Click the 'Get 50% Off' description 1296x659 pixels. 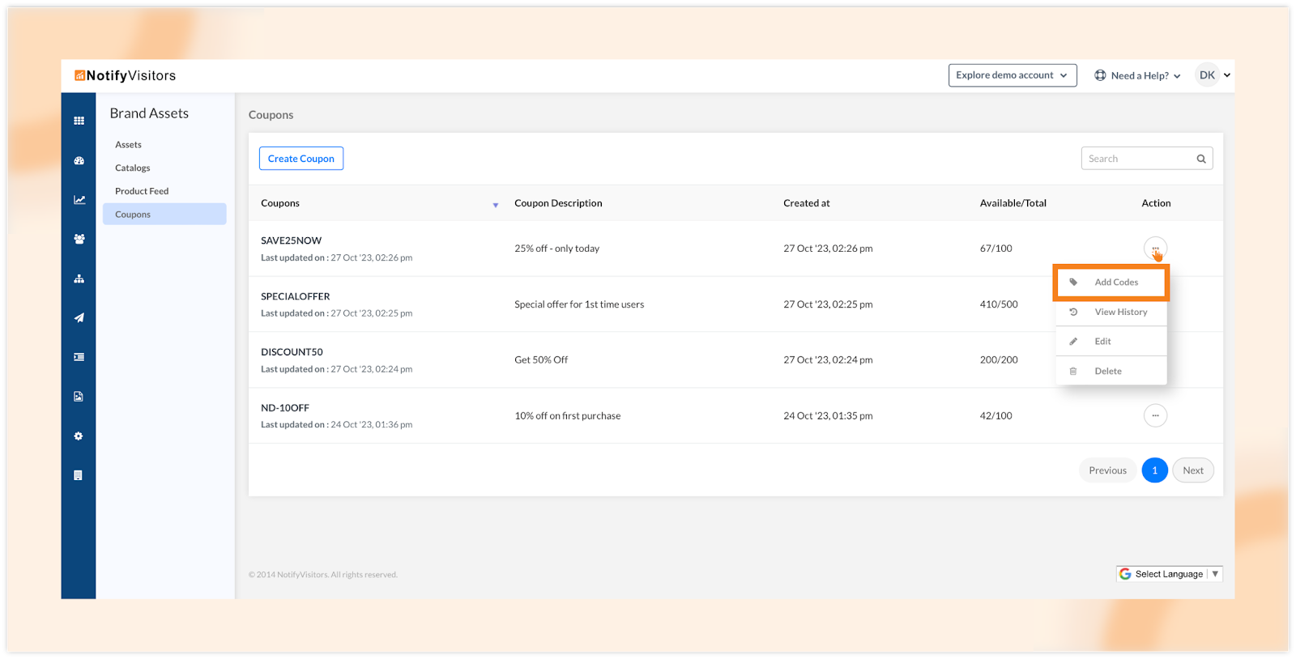point(541,360)
